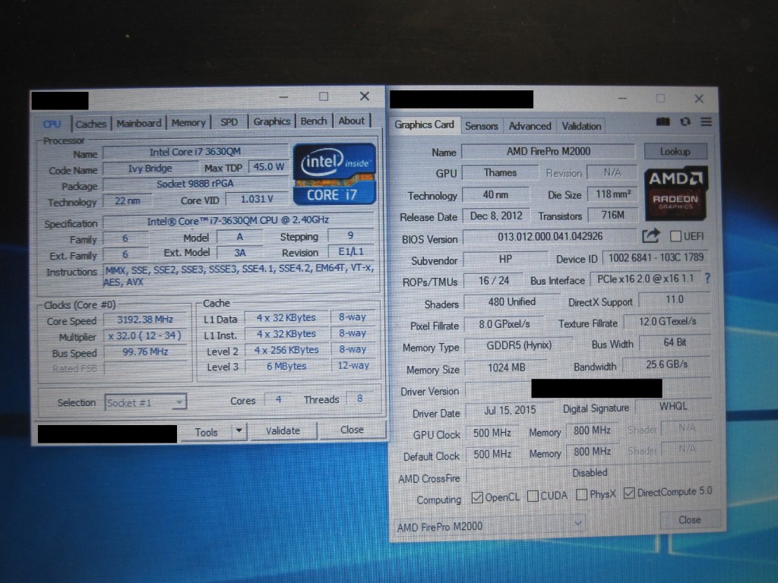This screenshot has width=778, height=583.
Task: Open the Graphics tab in CPU-Z
Action: point(271,121)
